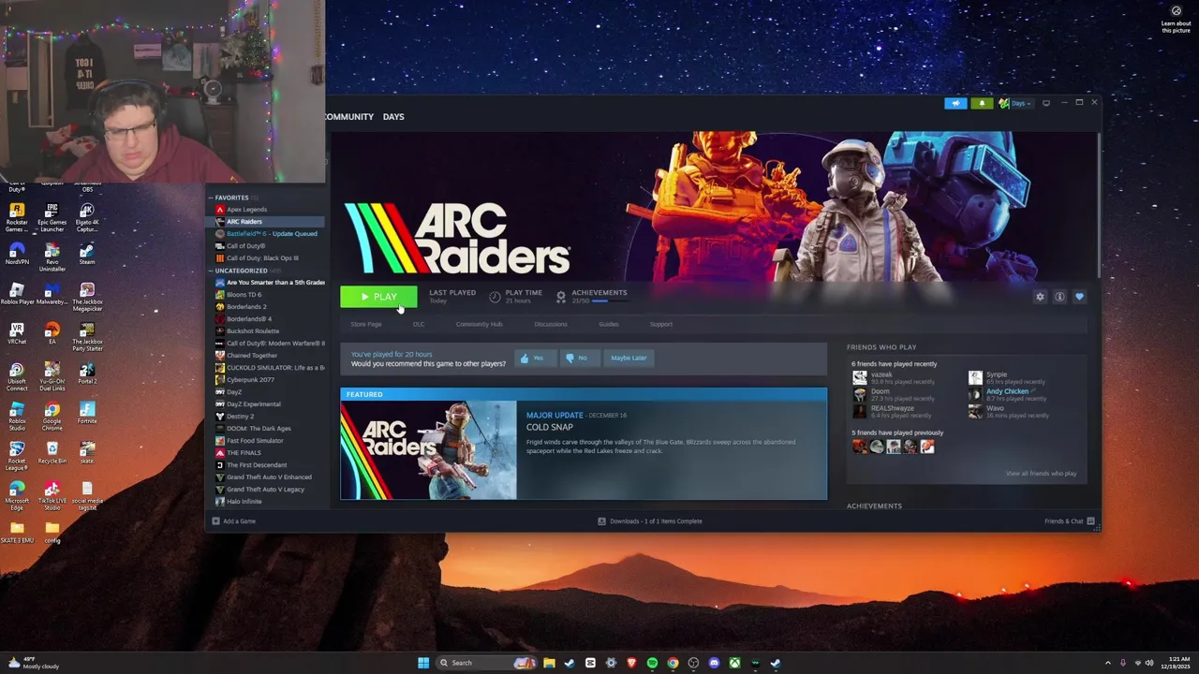Open the COMMUNITY menu in Steam
The image size is (1199, 674).
pos(348,117)
